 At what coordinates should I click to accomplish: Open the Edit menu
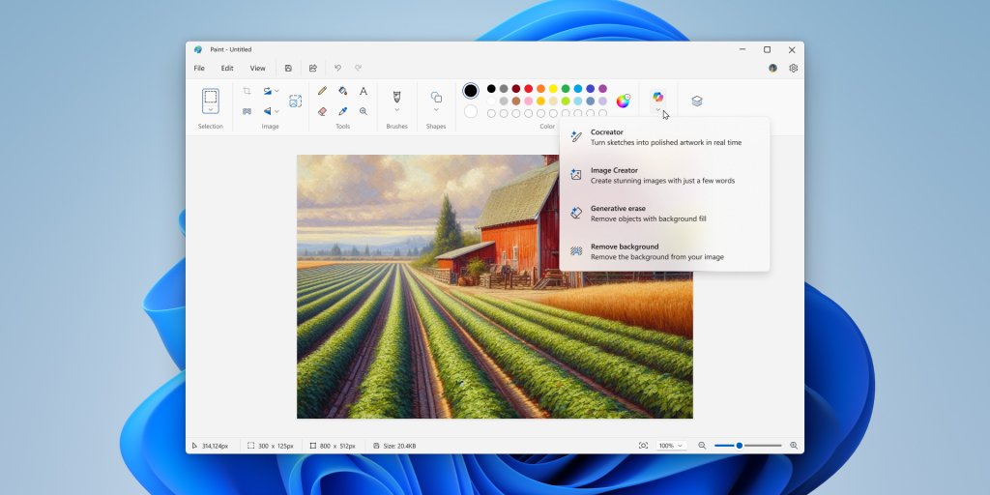coord(227,69)
